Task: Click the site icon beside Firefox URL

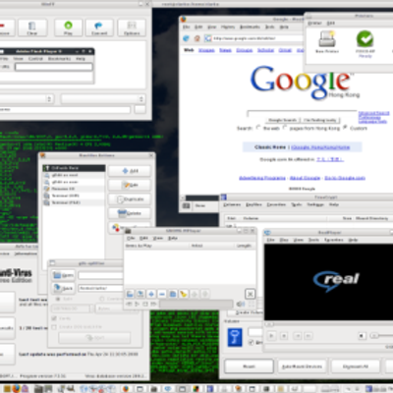Action: 207,38
